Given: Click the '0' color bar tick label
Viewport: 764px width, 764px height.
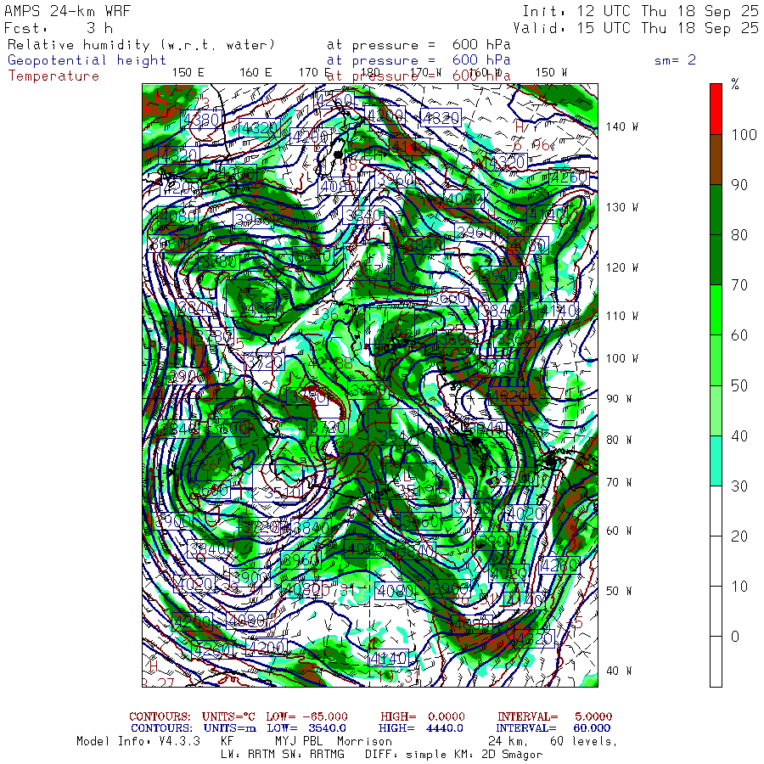Looking at the screenshot, I should tap(735, 637).
